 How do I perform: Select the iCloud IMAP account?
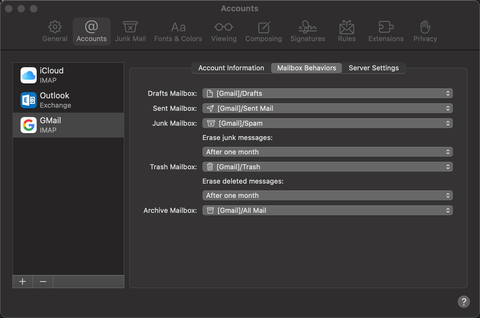68,75
